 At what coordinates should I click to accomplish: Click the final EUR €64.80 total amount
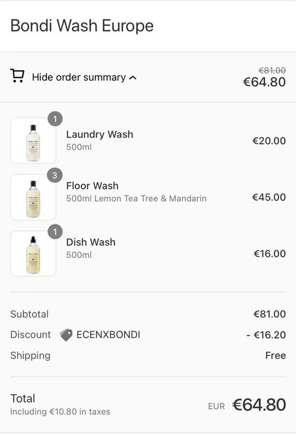247,405
